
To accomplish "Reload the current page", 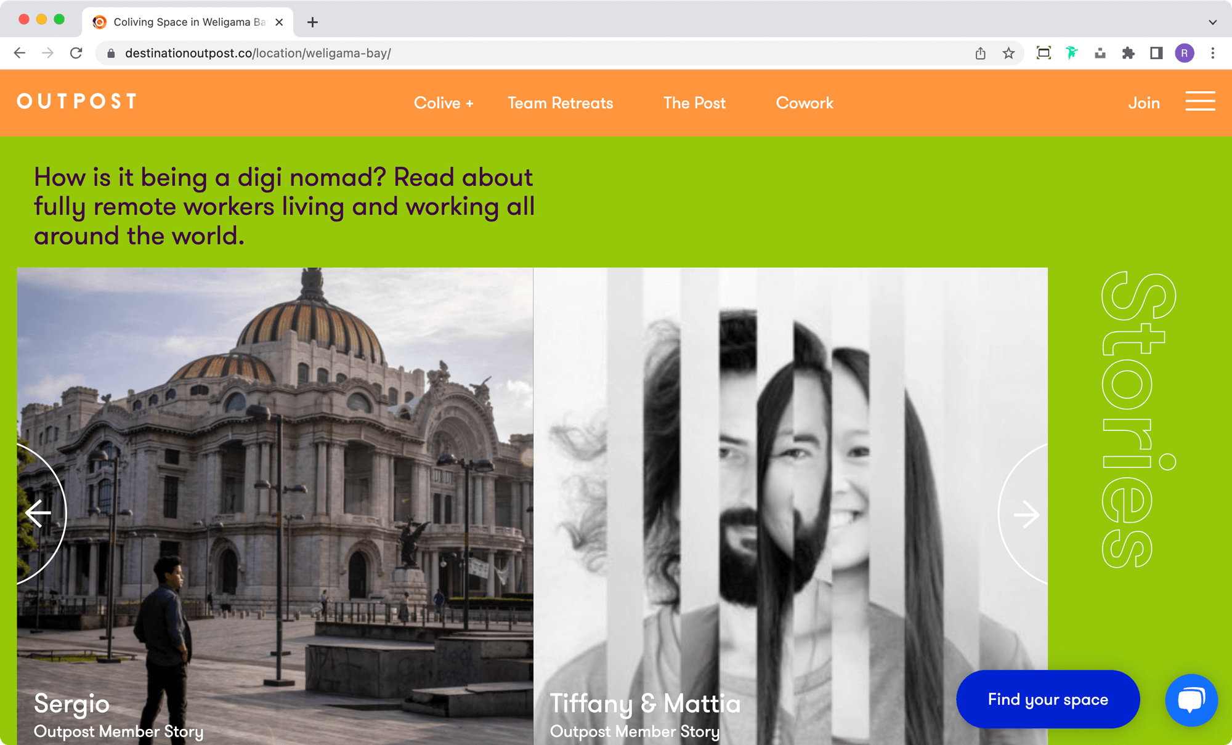I will (x=76, y=54).
